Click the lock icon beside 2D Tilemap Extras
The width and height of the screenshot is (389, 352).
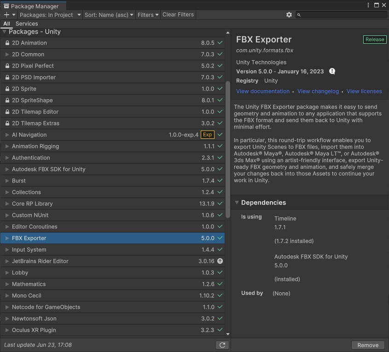click(7, 123)
